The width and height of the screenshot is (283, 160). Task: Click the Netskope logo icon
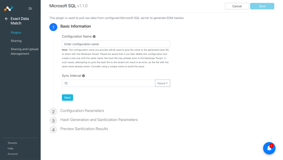(9, 9)
